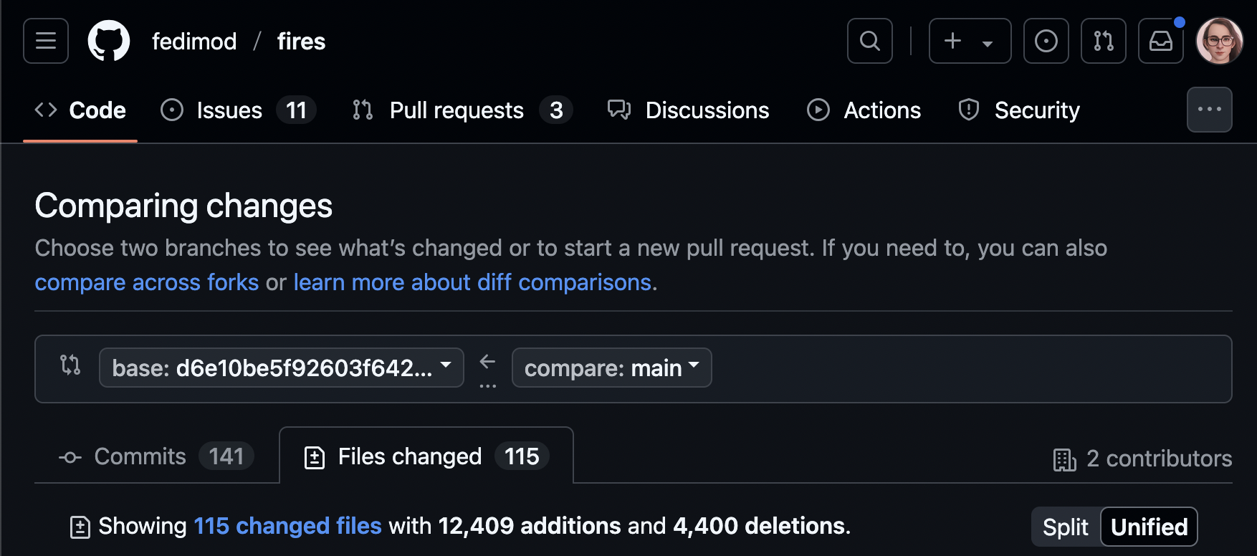Open learn more about diff comparisons link

pyautogui.click(x=472, y=282)
